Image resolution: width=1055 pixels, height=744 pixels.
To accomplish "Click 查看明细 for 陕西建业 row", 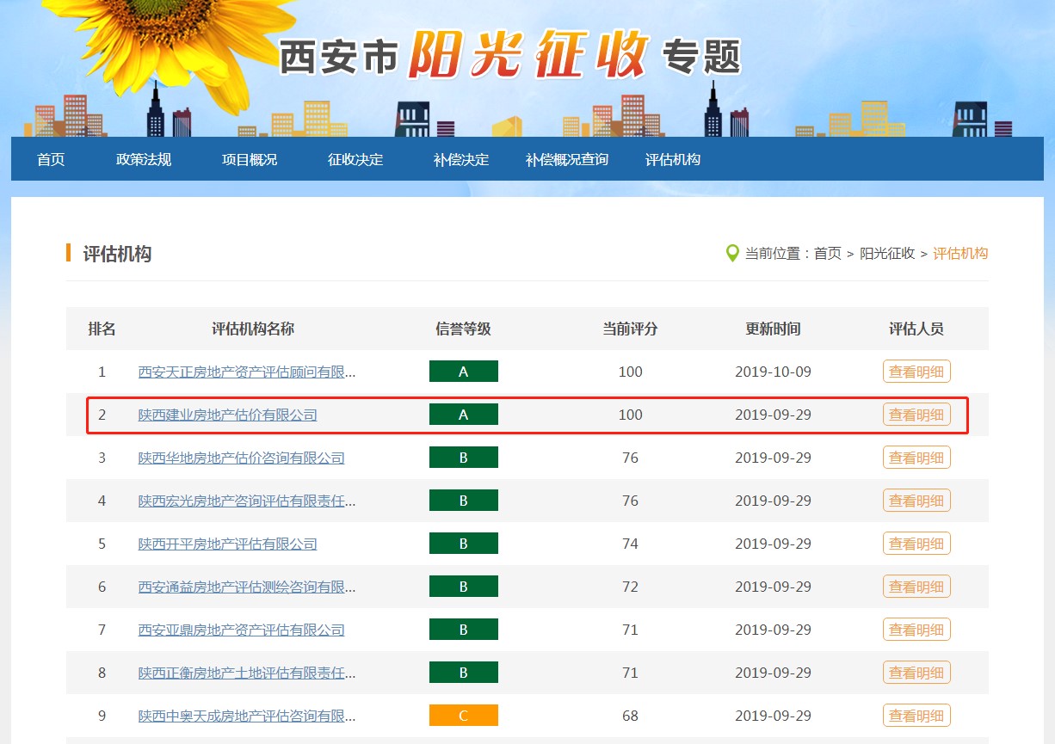I will pos(916,415).
